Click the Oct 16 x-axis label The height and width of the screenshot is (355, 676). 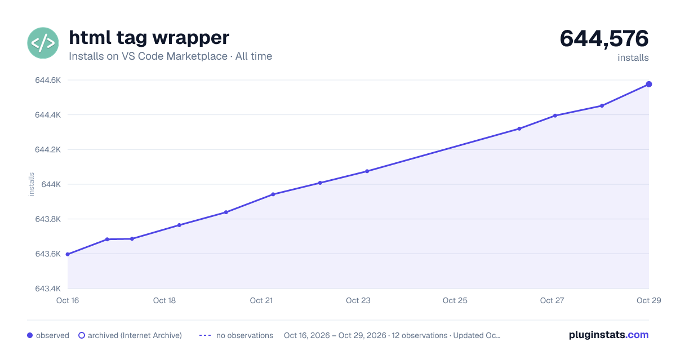coord(68,300)
